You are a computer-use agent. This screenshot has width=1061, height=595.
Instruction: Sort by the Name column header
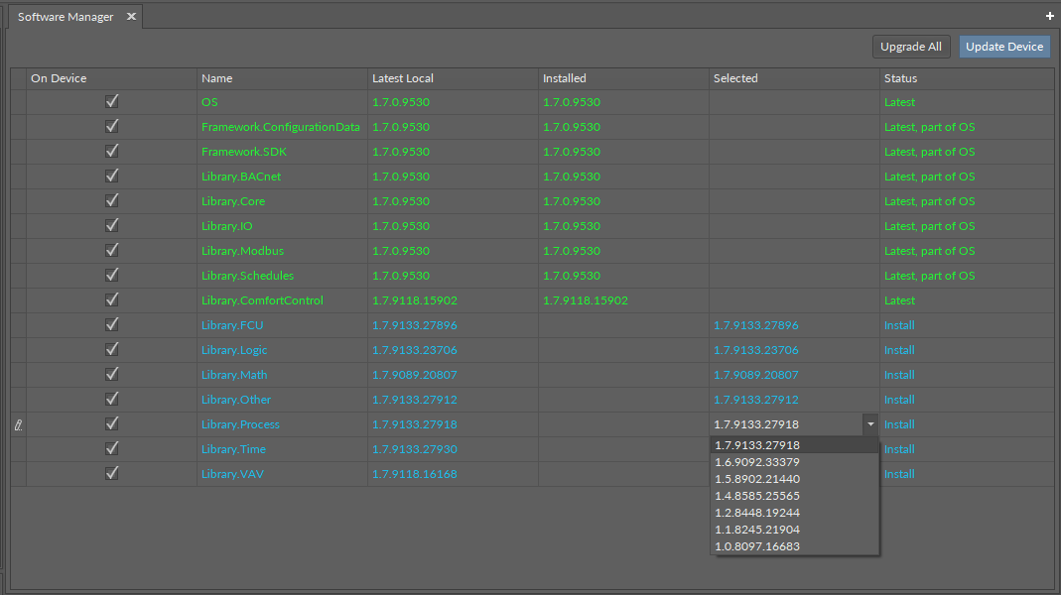216,78
